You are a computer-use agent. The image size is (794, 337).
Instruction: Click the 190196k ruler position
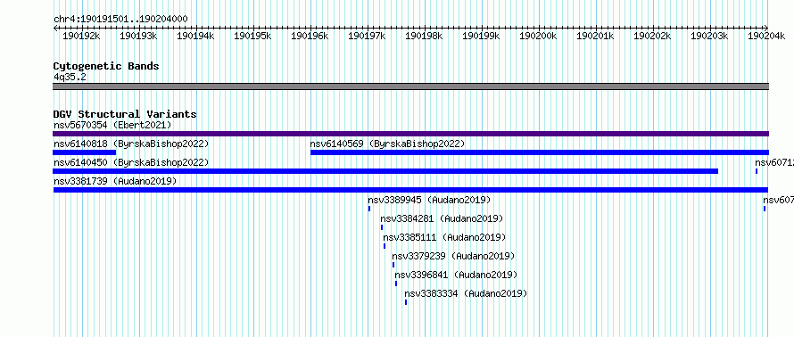(310, 36)
